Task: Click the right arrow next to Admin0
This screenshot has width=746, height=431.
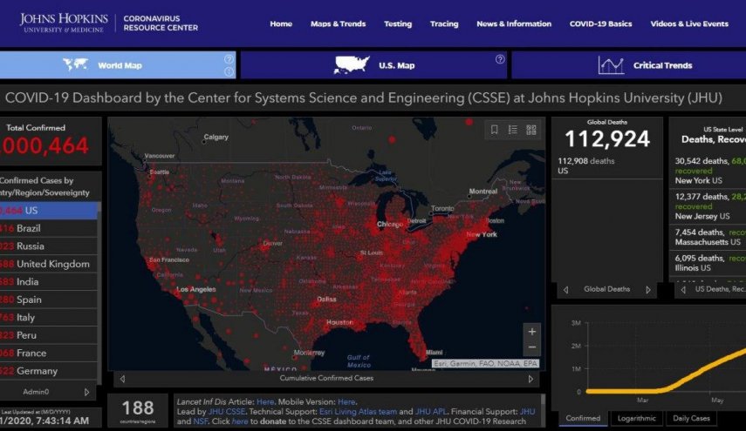Action: (86, 392)
